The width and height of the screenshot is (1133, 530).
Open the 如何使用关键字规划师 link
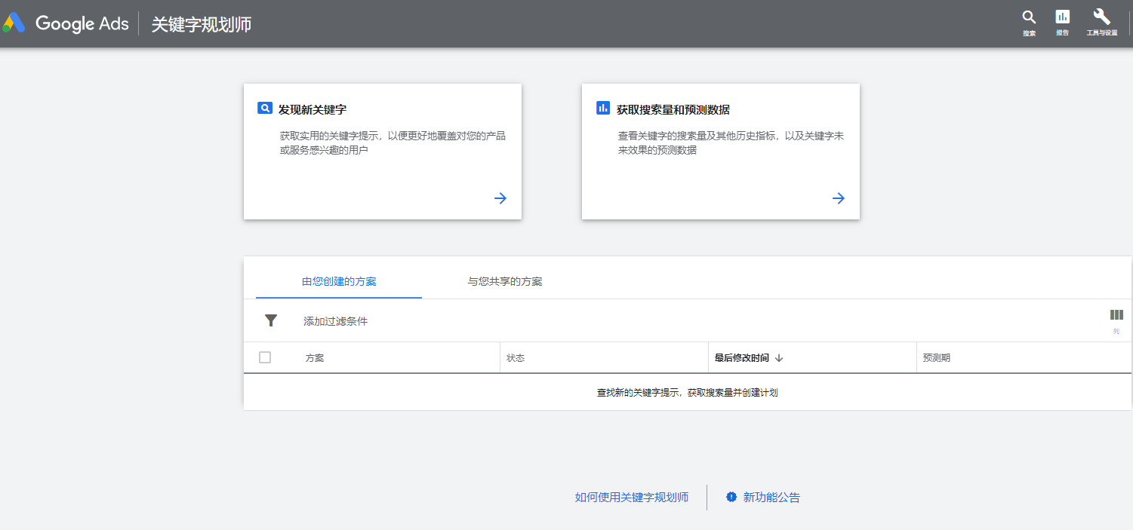[632, 498]
